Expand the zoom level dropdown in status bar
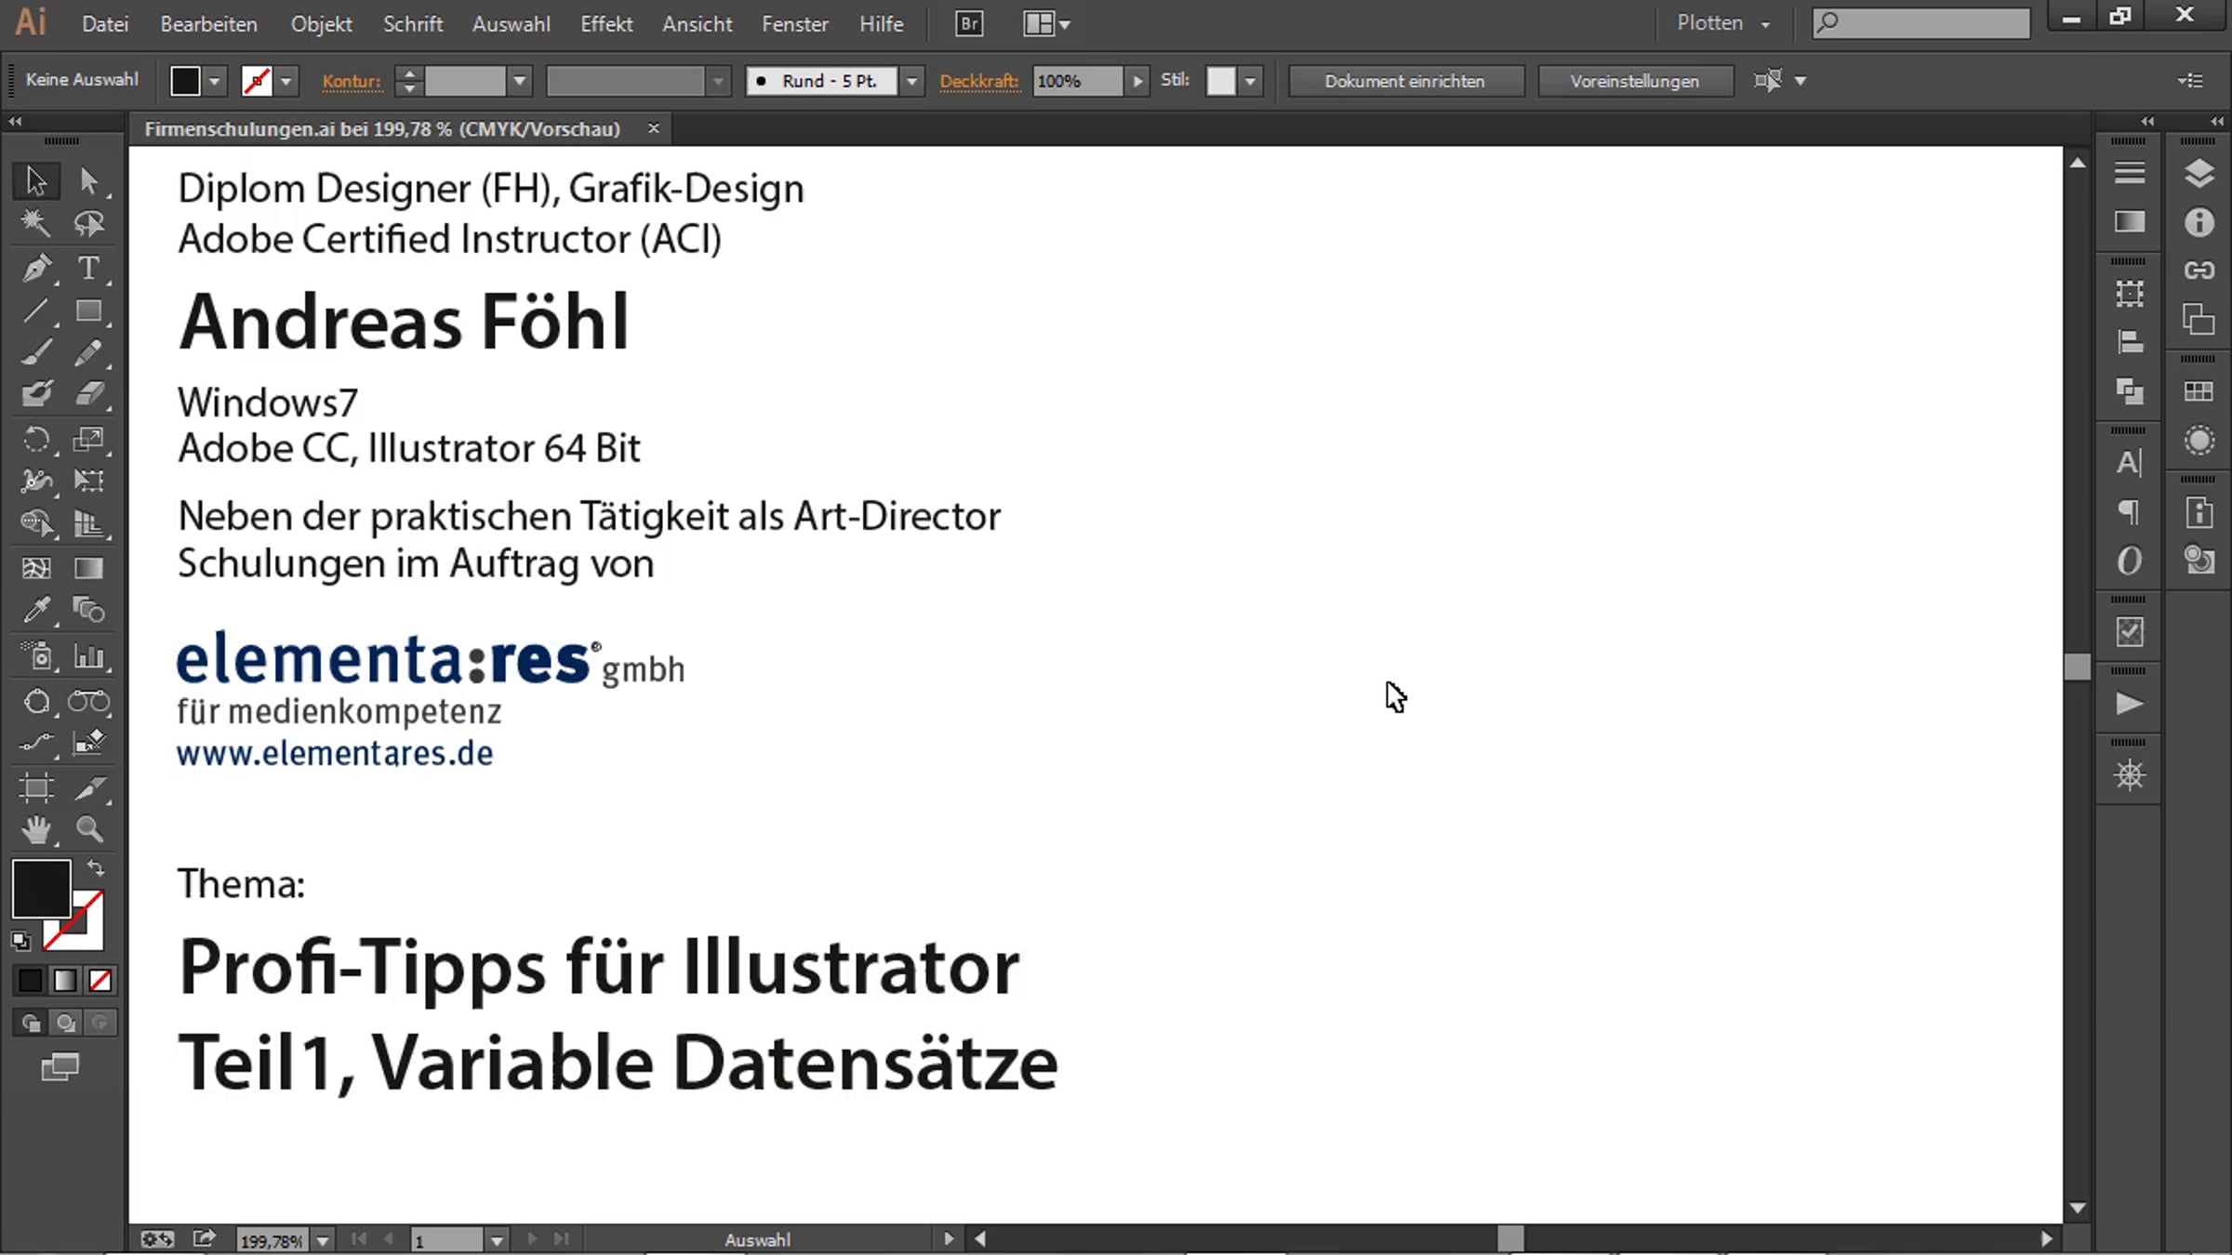Screen dimensions: 2232x1255 click(323, 1240)
